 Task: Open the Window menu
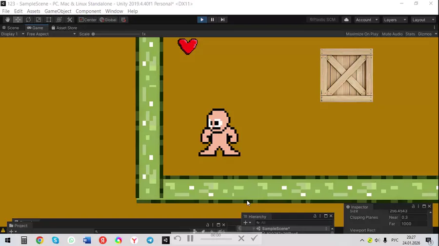(114, 11)
